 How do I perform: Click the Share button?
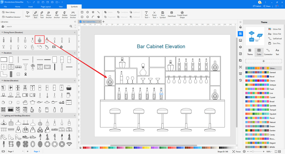[267, 6]
